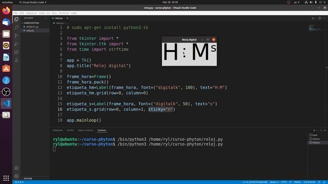Open Thunderbird Mail from the dock
The image size is (328, 184).
tap(6, 22)
